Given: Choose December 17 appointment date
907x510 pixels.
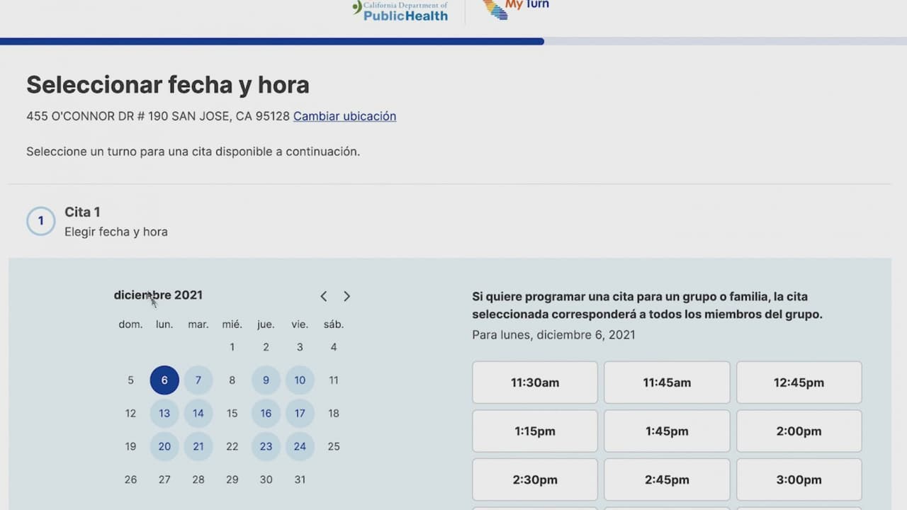Looking at the screenshot, I should [x=300, y=414].
